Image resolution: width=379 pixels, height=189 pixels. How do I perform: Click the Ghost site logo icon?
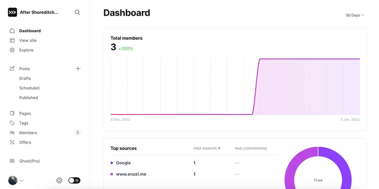tap(12, 12)
